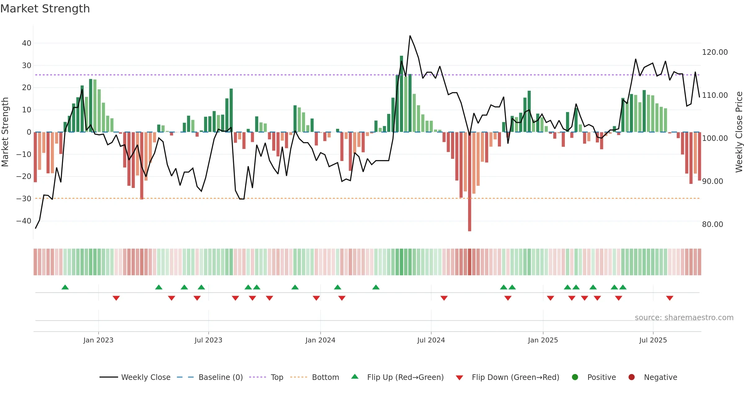Click the price line's highest peak above 120
744x418 pixels.
click(410, 36)
